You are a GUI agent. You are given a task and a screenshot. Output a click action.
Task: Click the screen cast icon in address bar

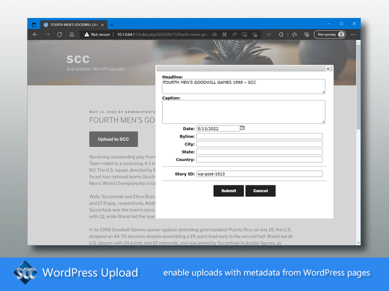point(214,34)
